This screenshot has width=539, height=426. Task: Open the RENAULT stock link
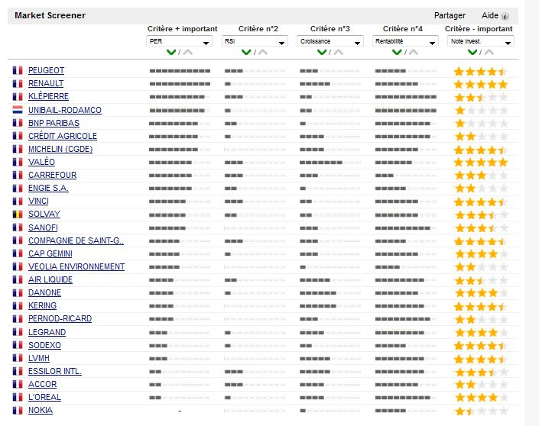click(x=46, y=83)
